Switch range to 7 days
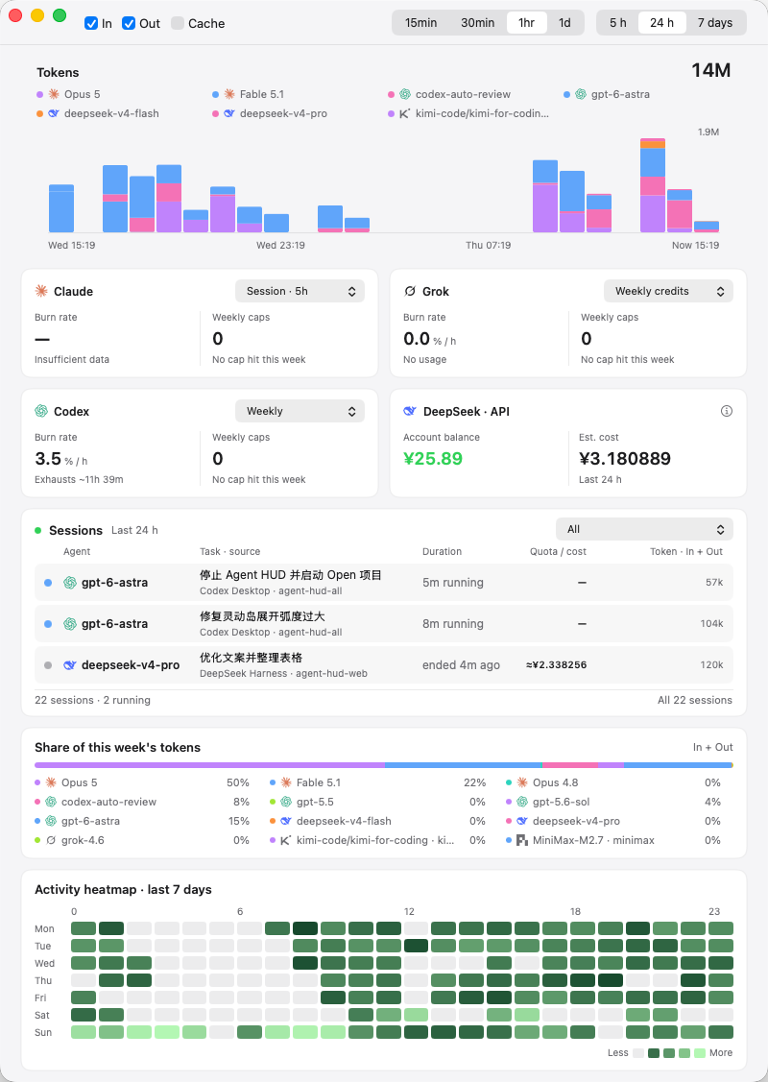This screenshot has width=768, height=1082. 715,23
